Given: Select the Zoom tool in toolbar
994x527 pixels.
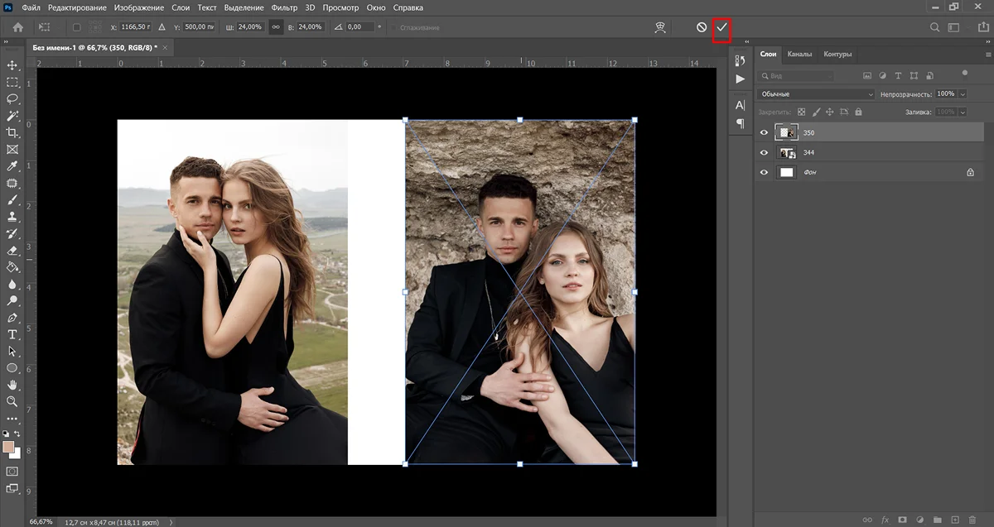Looking at the screenshot, I should pos(12,401).
